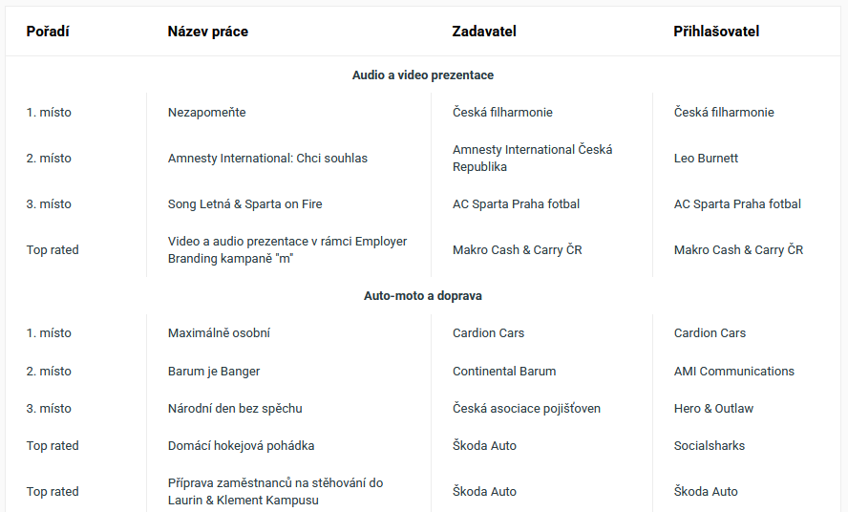This screenshot has height=512, width=848.
Task: Click the Barum je Banger title
Action: (214, 372)
